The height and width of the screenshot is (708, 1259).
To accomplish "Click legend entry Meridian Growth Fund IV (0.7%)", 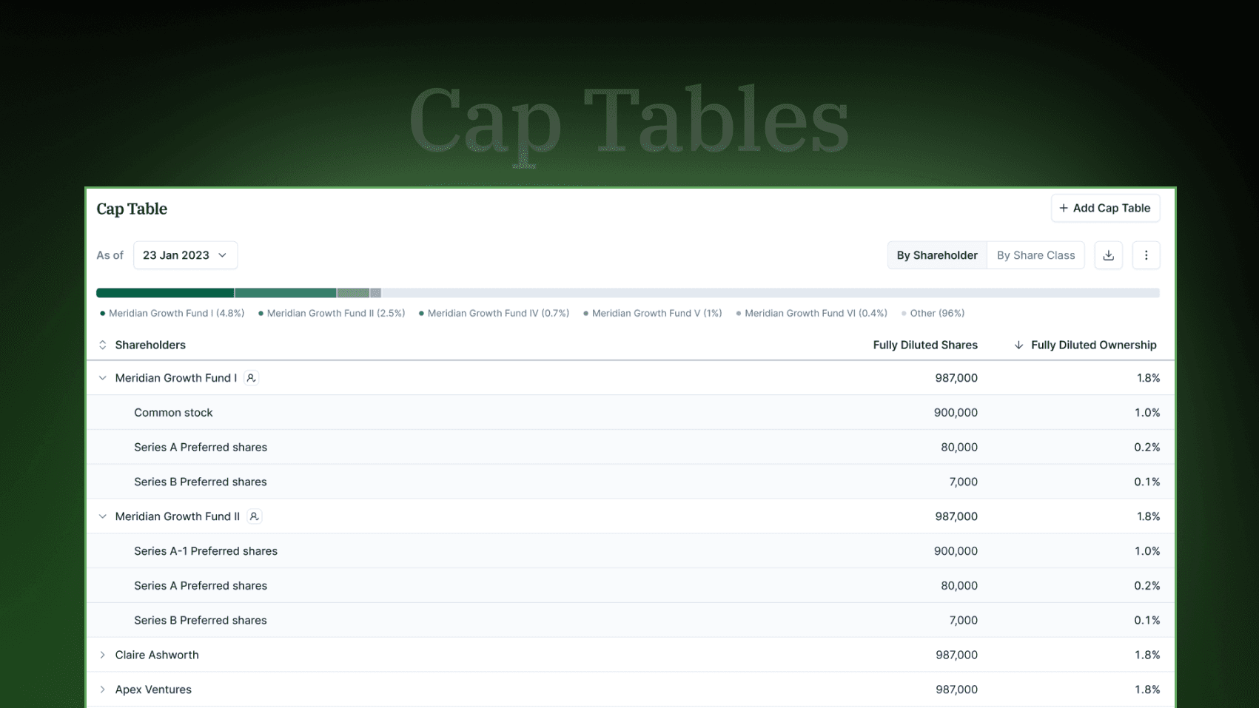I will point(494,313).
